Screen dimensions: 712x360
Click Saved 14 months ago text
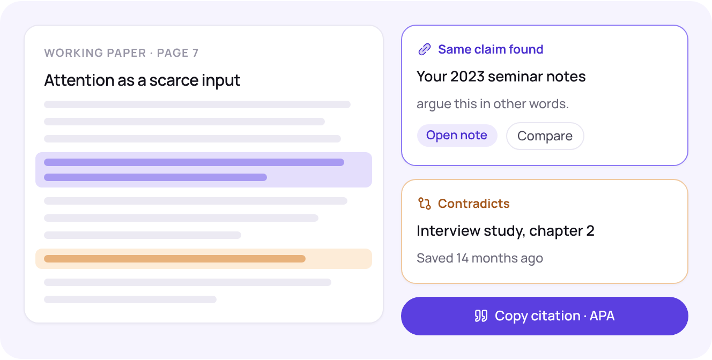[480, 258]
